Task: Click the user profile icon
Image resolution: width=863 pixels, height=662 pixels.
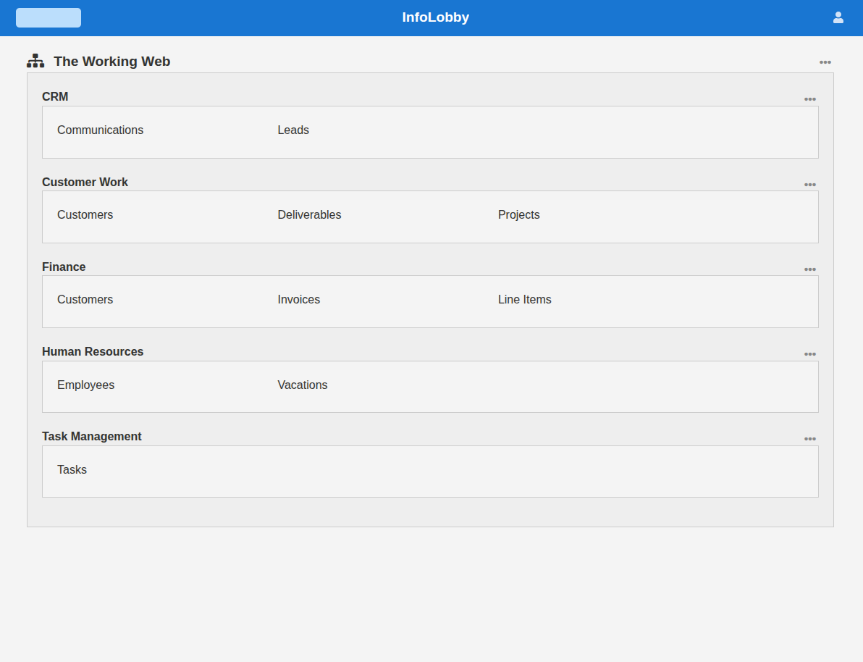Action: [838, 17]
